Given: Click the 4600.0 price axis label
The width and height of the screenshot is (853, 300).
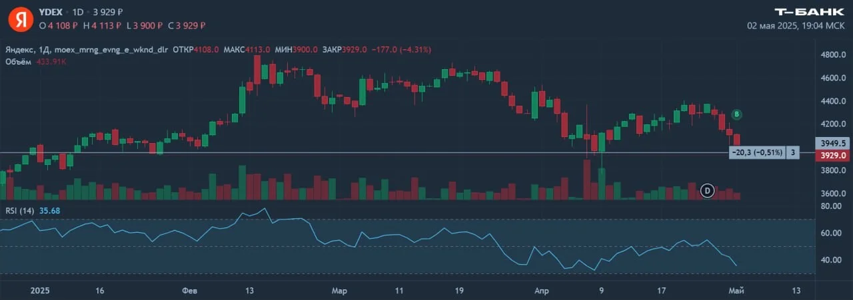Looking at the screenshot, I should click(834, 78).
